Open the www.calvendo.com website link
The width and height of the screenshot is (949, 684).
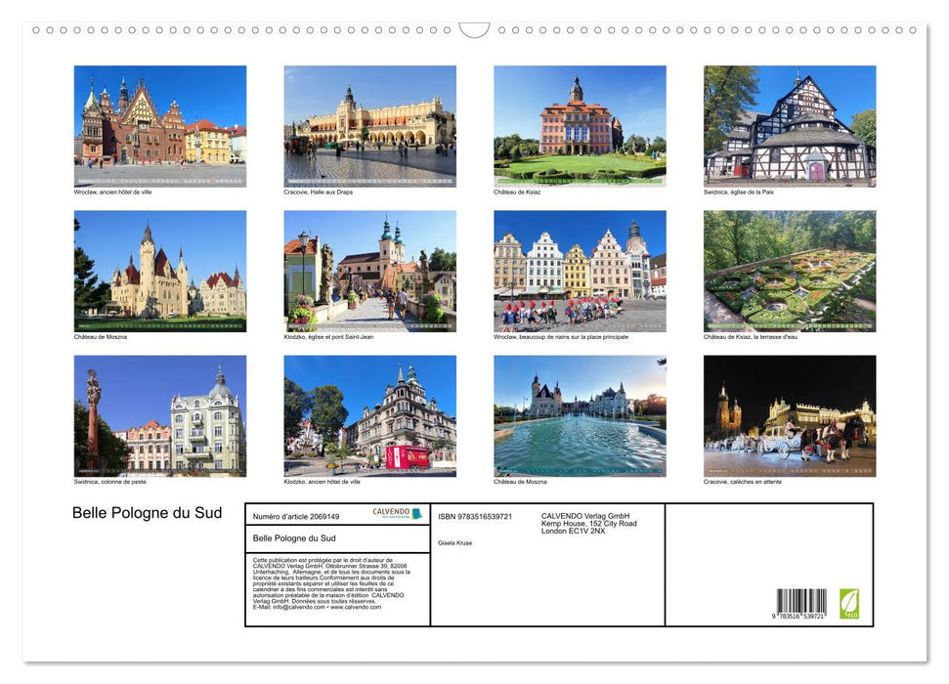tap(358, 607)
